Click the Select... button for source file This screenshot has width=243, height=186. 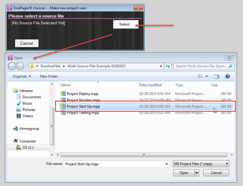coord(125,24)
